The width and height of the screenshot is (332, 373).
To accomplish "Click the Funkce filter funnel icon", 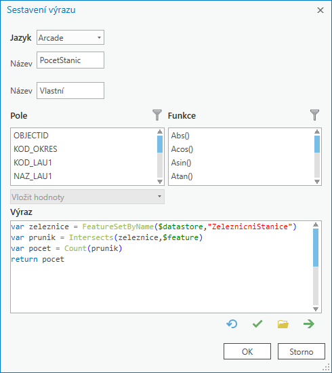I will coord(314,115).
